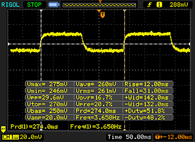Viewport: 195px width, 142px height.
Task: Open the Time 50.00ms timebase setting
Action: [129, 137]
